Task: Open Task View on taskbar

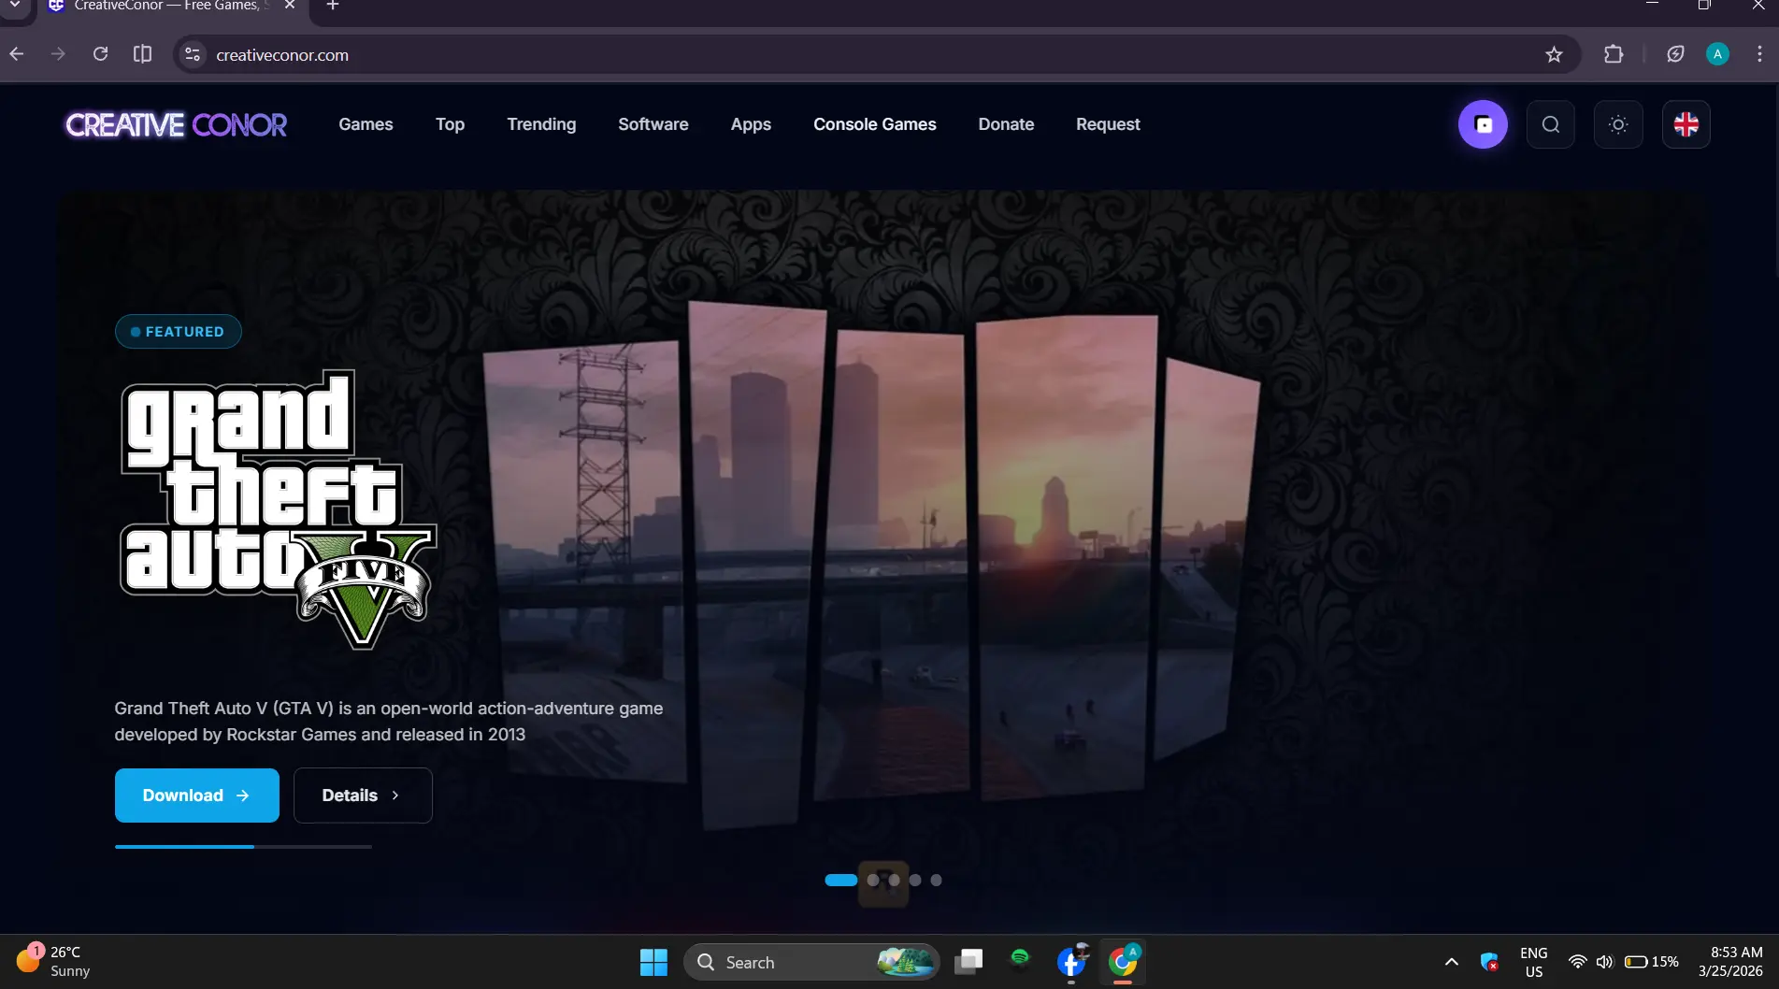Action: coord(968,962)
